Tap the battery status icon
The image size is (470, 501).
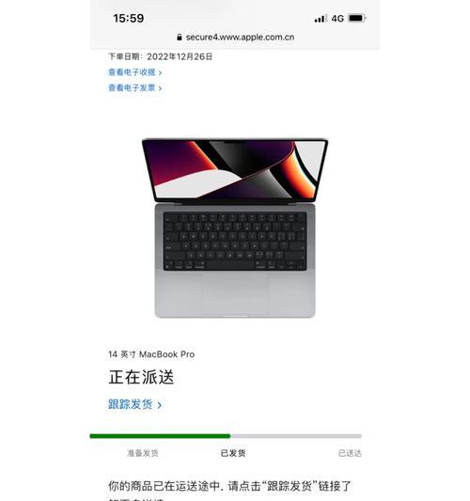(x=357, y=18)
